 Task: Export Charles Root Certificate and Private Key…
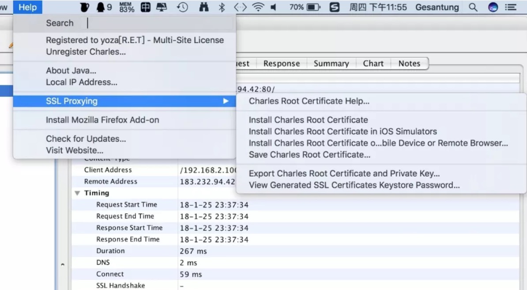(x=344, y=173)
